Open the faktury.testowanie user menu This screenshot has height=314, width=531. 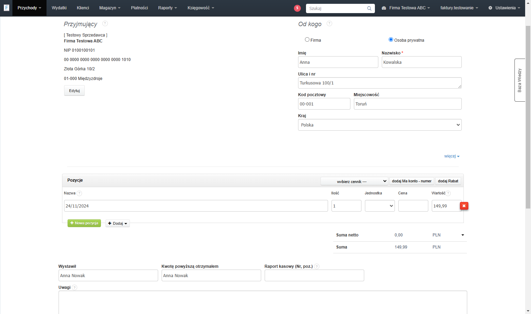459,8
